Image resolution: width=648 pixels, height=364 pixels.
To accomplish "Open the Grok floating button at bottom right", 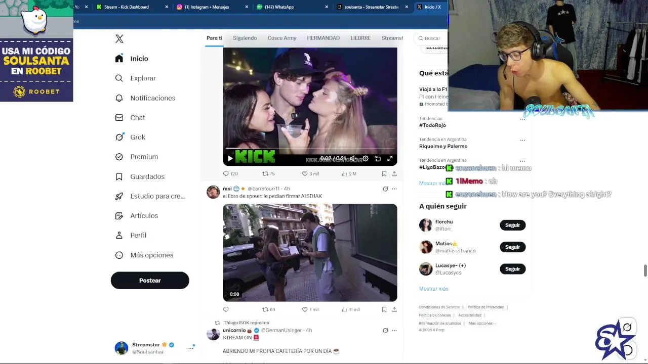I will coord(627,328).
